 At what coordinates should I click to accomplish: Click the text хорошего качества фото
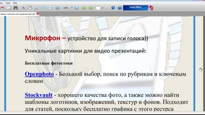pos(89,95)
